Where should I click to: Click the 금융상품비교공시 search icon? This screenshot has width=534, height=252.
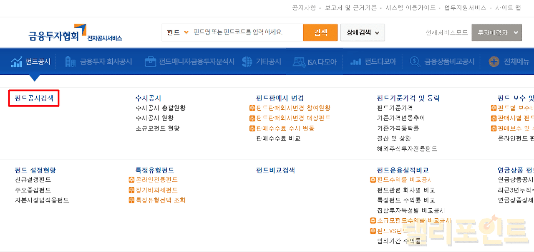pyautogui.click(x=416, y=62)
